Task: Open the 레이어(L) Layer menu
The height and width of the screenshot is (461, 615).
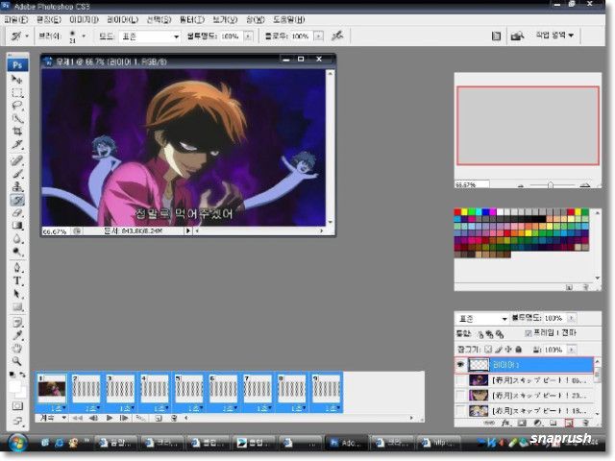Action: click(122, 19)
